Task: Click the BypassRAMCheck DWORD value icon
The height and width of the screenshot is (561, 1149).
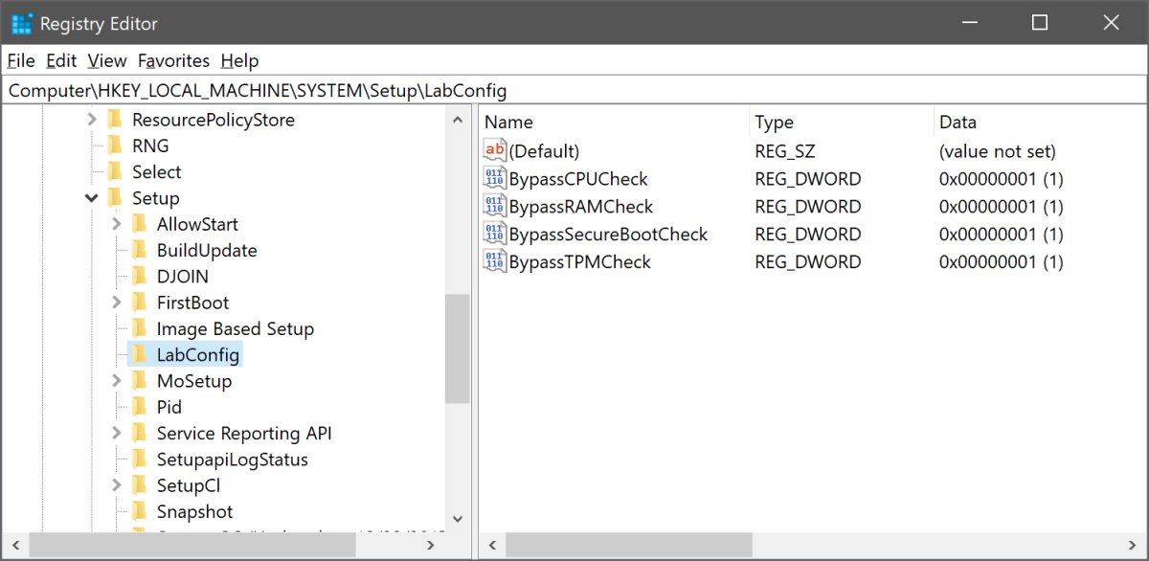Action: coord(495,207)
